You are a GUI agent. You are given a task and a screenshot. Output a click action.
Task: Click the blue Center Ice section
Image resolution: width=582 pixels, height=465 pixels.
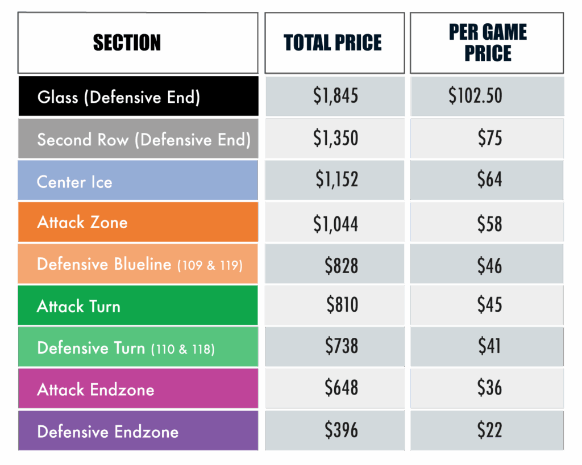pyautogui.click(x=138, y=181)
